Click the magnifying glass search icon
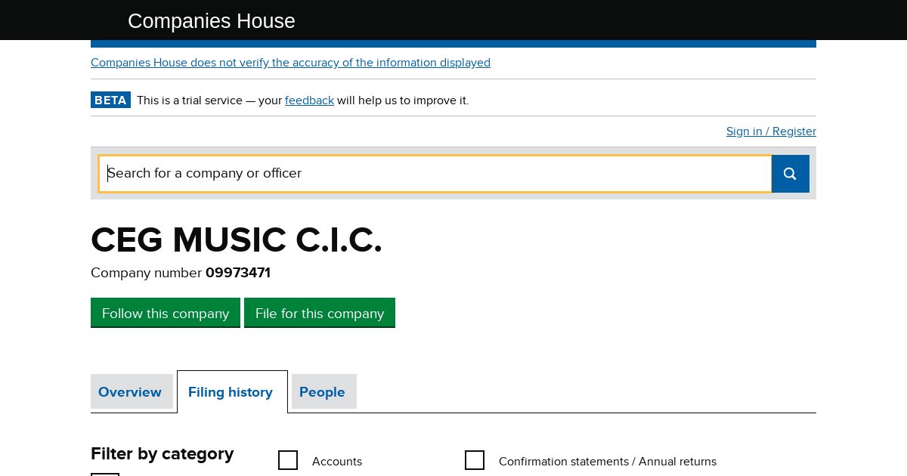Image resolution: width=907 pixels, height=476 pixels. click(791, 174)
